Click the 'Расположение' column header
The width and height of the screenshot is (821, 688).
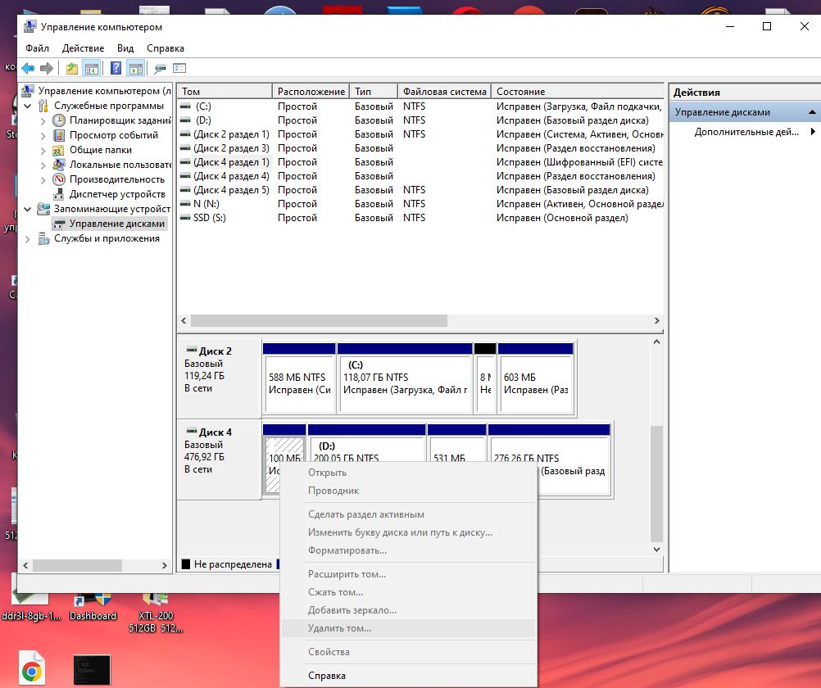pos(311,91)
